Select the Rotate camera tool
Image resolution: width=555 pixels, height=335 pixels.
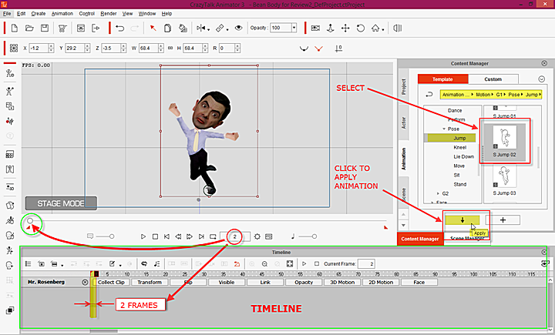coord(360,28)
